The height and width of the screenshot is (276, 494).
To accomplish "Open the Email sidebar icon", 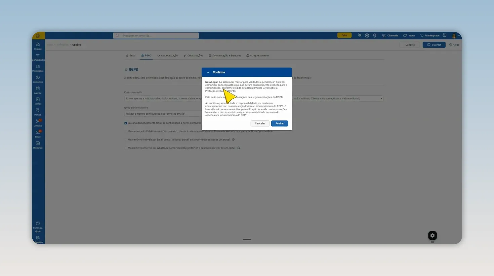I will (x=38, y=134).
